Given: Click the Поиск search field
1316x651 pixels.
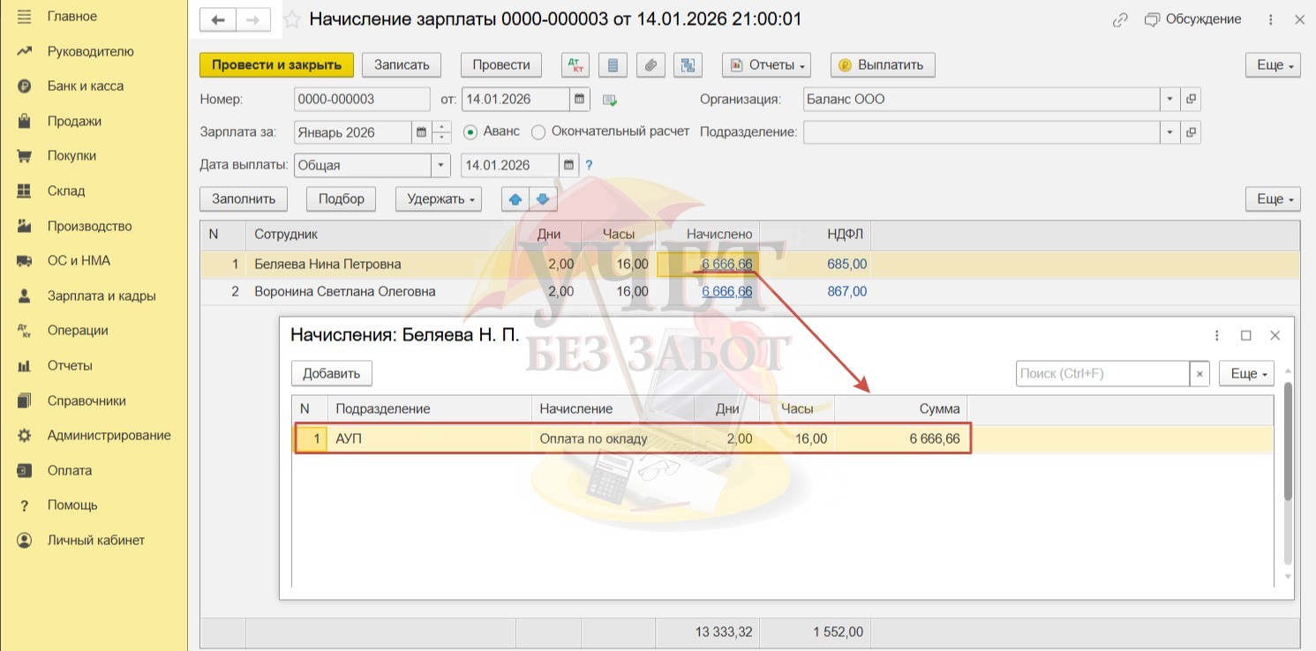Looking at the screenshot, I should pos(1102,374).
